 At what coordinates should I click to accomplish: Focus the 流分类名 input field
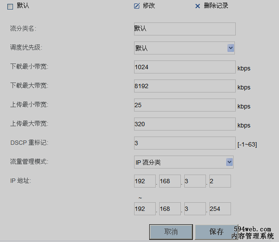(185, 29)
